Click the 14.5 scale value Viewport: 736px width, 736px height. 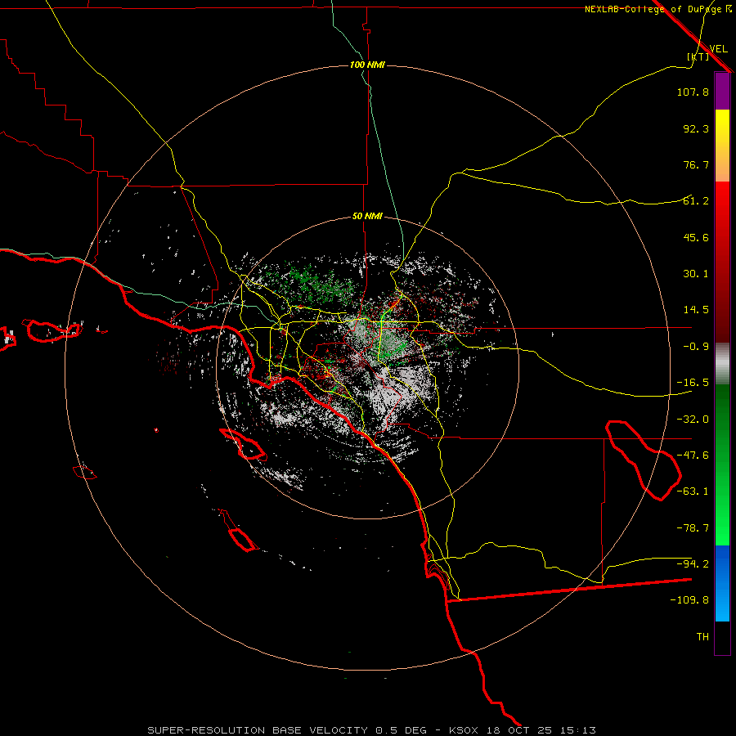pos(696,310)
